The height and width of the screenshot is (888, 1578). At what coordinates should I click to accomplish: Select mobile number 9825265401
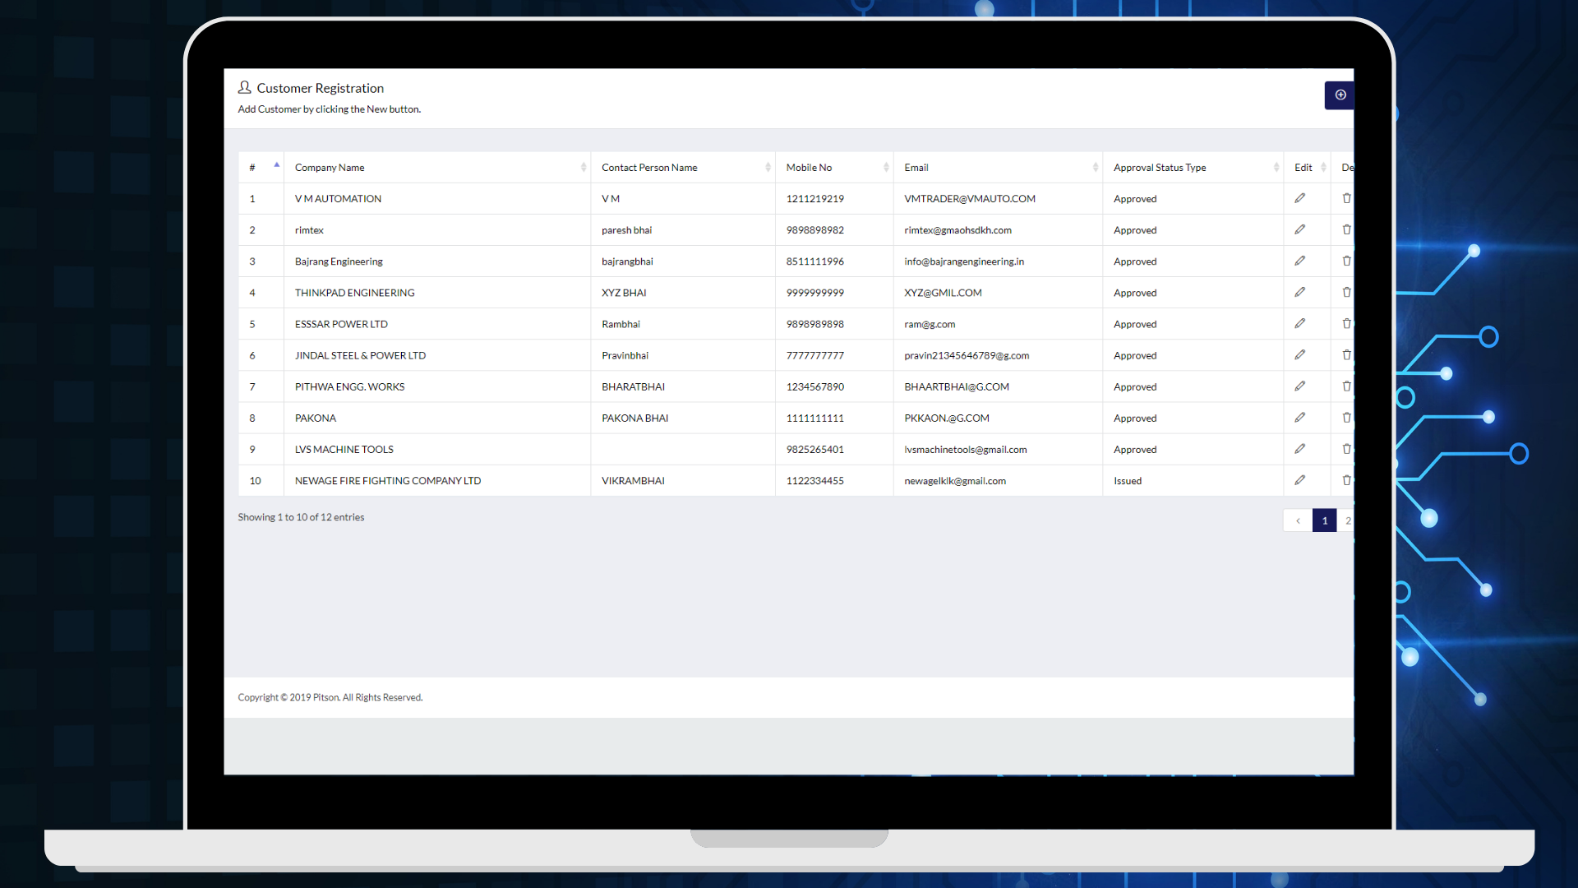(814, 450)
